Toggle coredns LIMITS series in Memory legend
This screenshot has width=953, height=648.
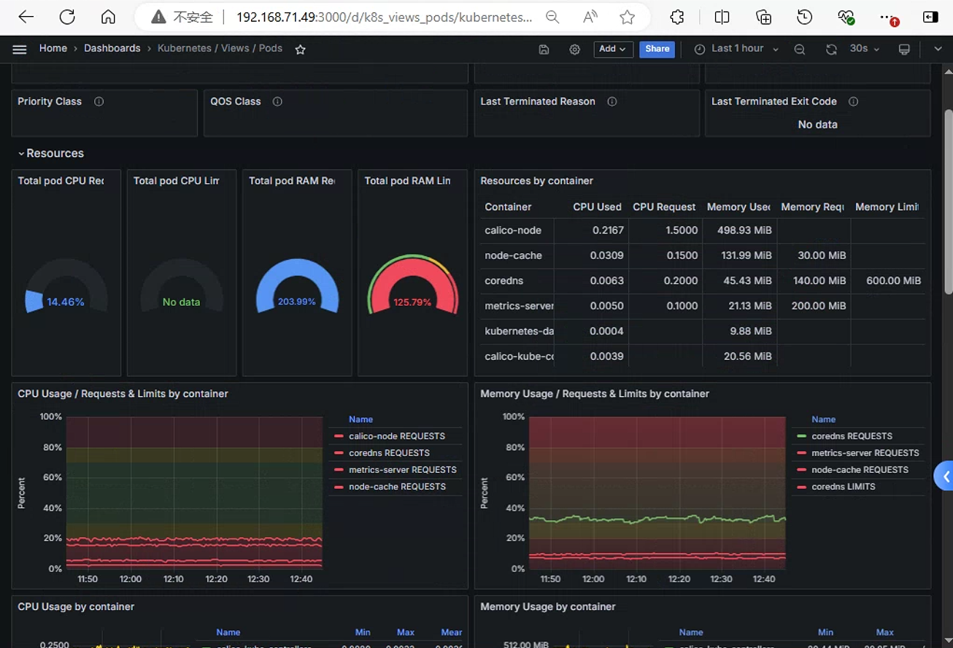tap(844, 487)
